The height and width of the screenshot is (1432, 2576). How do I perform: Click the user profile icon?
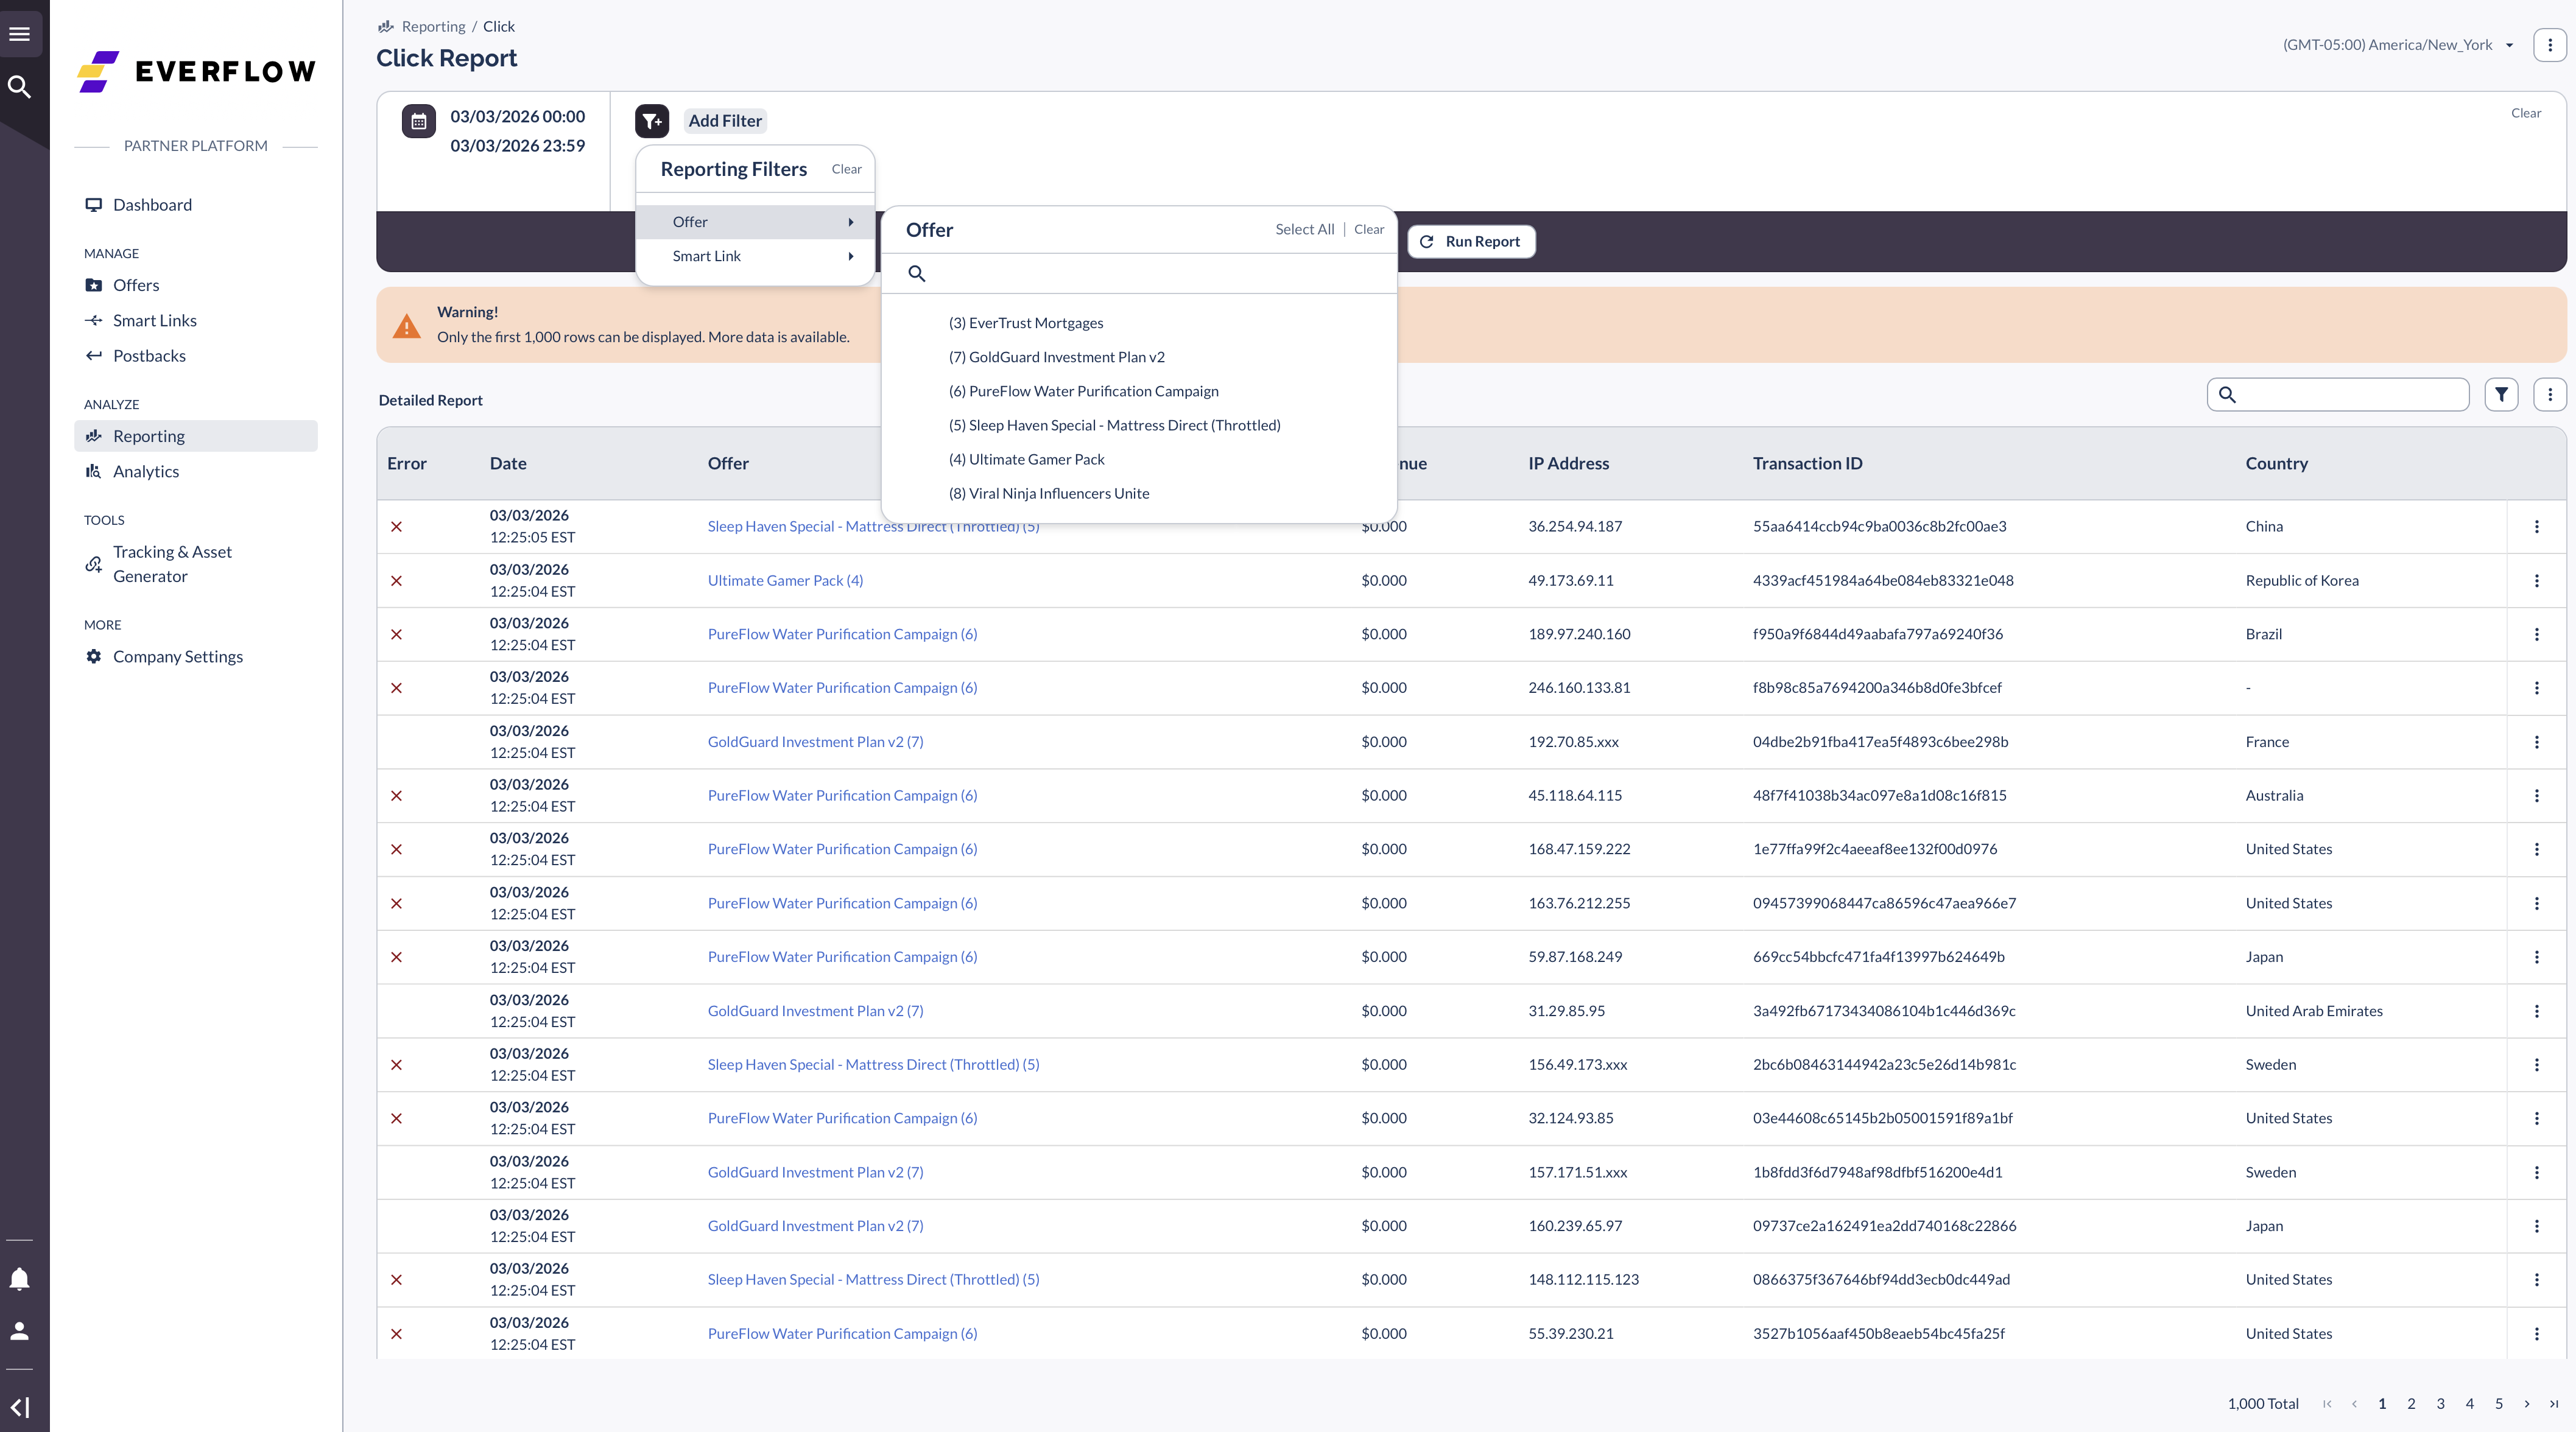pyautogui.click(x=20, y=1330)
